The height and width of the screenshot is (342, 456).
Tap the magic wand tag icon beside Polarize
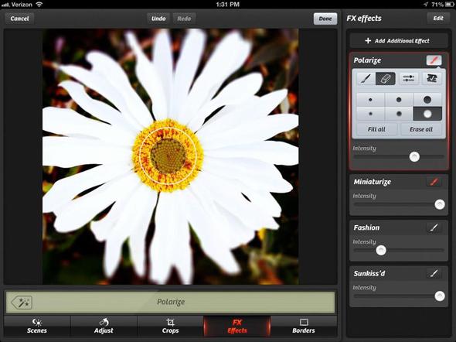tap(22, 303)
